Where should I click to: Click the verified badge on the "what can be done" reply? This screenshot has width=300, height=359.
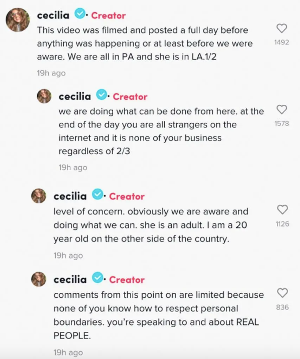(x=102, y=95)
